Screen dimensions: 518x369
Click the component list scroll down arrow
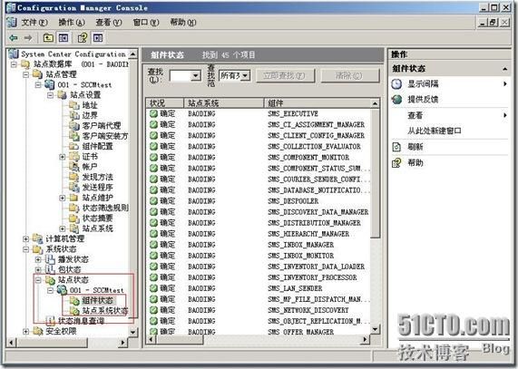click(x=375, y=329)
